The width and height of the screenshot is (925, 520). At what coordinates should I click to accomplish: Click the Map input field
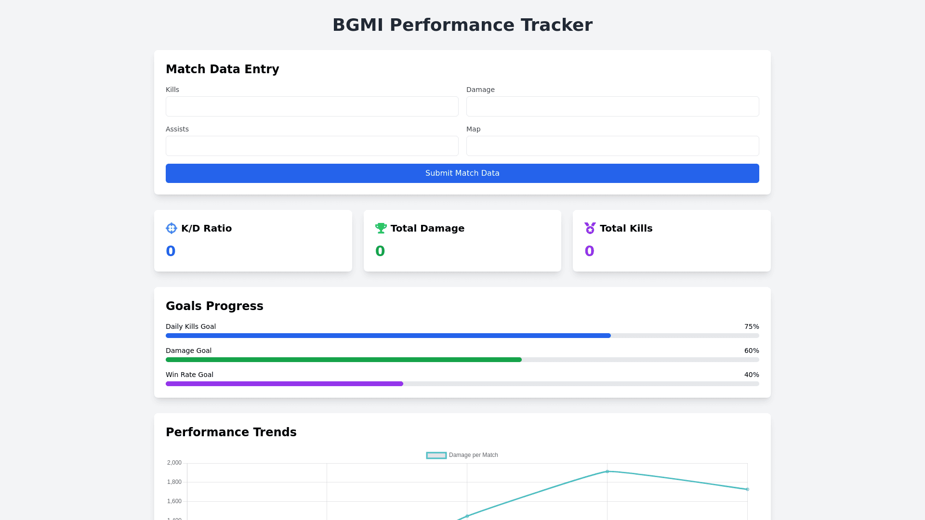coord(612,146)
